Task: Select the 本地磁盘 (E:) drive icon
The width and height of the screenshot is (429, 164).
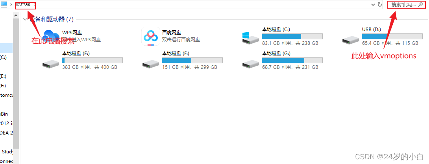Action: click(51, 64)
